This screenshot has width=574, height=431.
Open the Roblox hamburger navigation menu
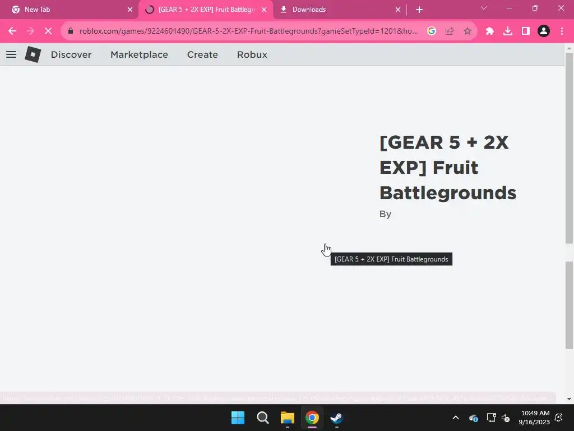[11, 54]
